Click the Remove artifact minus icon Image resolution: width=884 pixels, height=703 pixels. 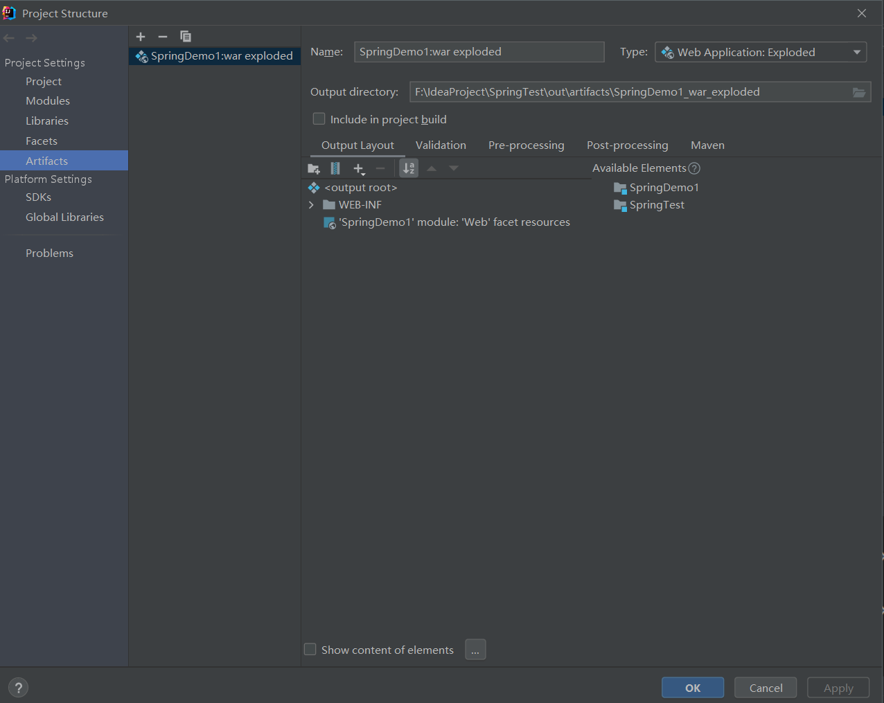(163, 37)
